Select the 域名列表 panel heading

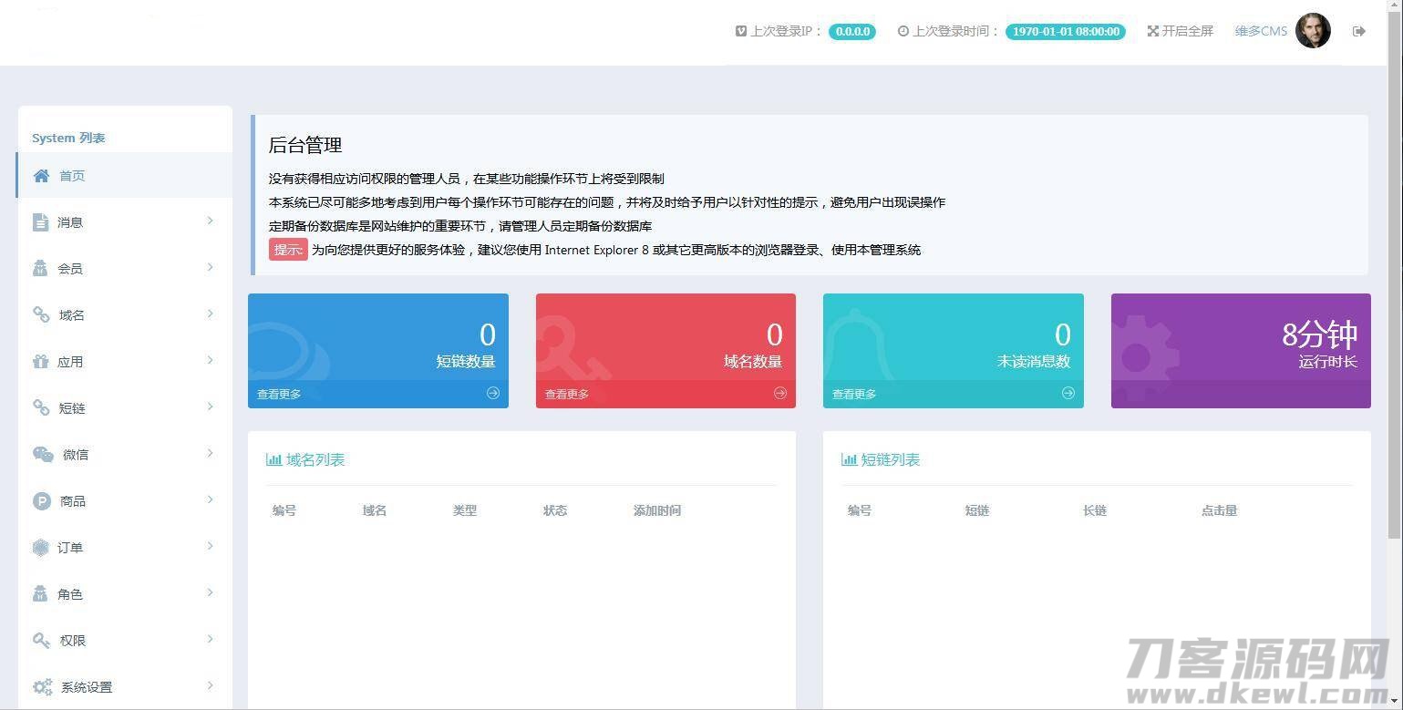[x=305, y=459]
